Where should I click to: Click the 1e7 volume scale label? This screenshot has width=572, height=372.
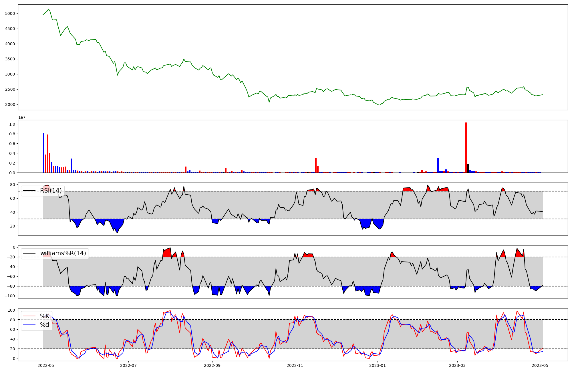click(x=22, y=117)
